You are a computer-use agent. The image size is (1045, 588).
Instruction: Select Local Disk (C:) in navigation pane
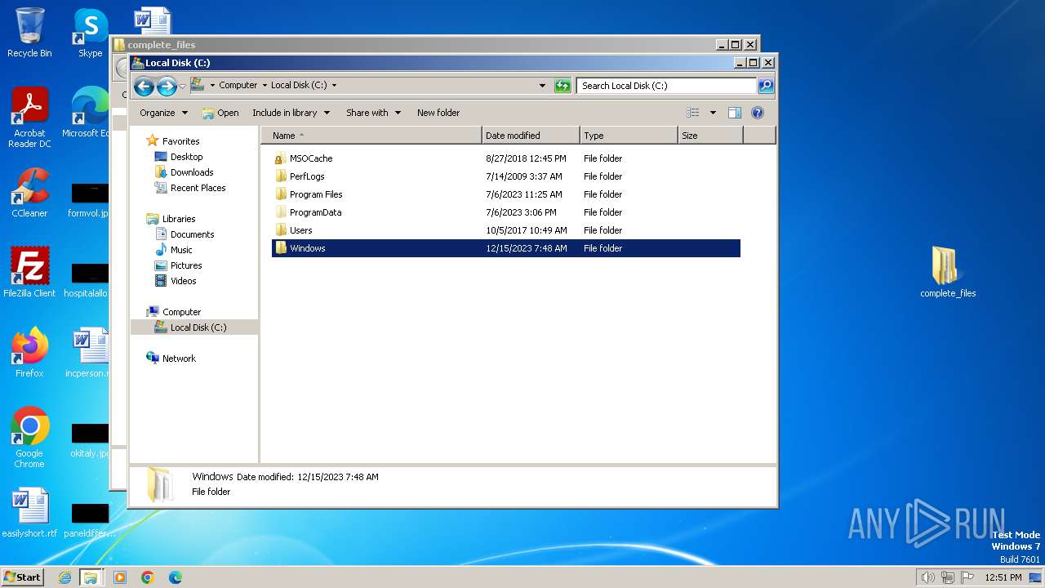point(198,327)
